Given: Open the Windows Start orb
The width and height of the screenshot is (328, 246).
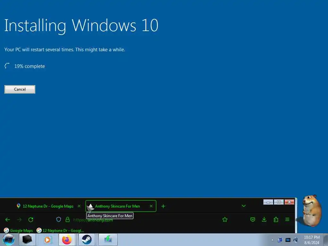Looking at the screenshot, I should 9,240.
